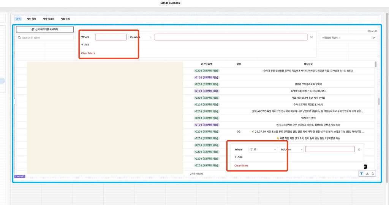Click Add below the ID filter row
This screenshot has width=389, height=205.
tap(239, 157)
